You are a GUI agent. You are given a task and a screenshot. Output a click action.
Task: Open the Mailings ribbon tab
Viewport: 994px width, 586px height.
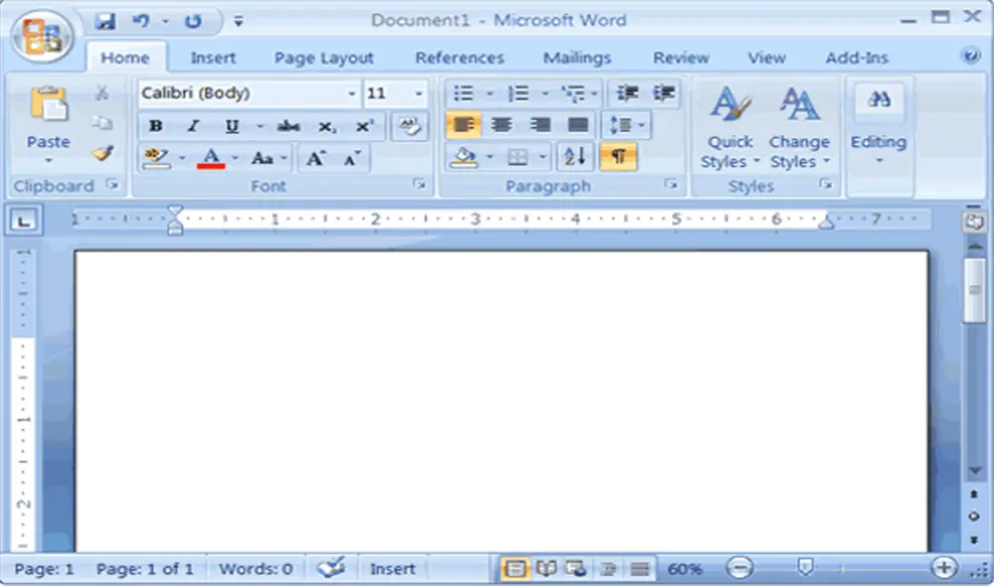point(577,58)
